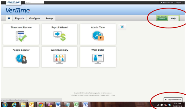This screenshot has width=186, height=109.
Task: Click the Work Detail title text
Action: [98, 50]
